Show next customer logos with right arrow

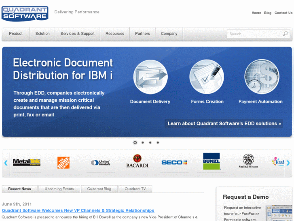288,163
